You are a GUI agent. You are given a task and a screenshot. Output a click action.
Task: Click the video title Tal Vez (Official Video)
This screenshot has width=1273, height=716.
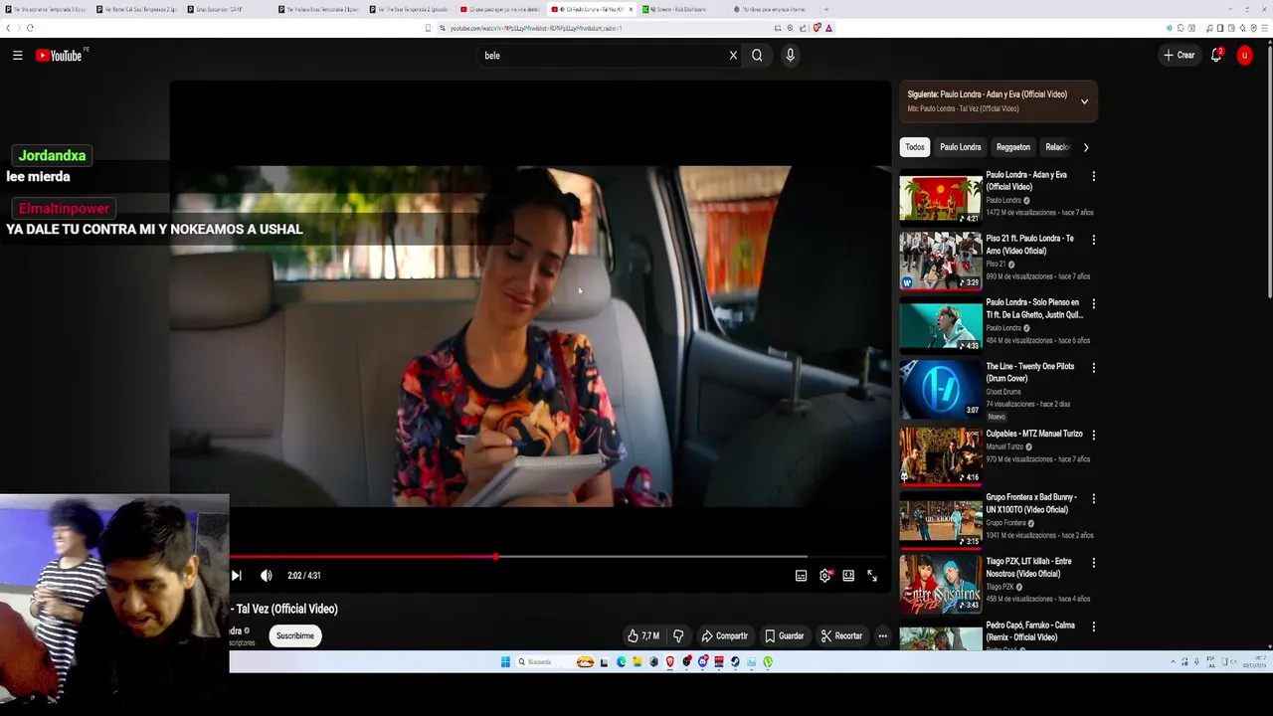point(284,609)
